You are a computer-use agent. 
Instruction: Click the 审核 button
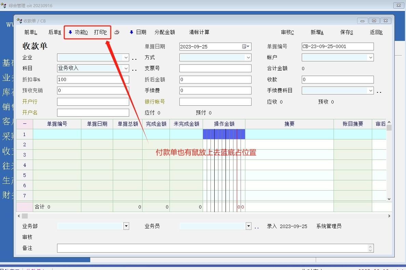[x=287, y=32]
